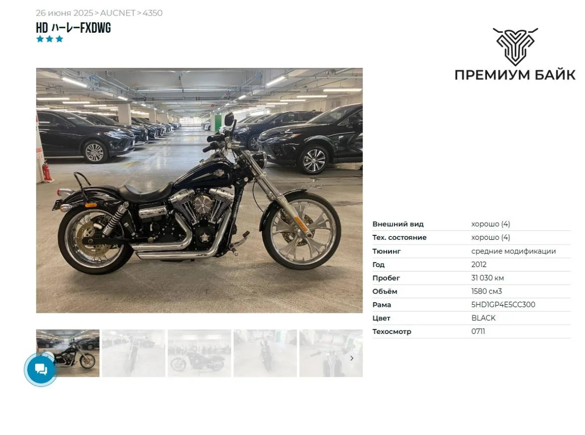Open the 26 июня 2025 breadcrumb

[x=64, y=13]
